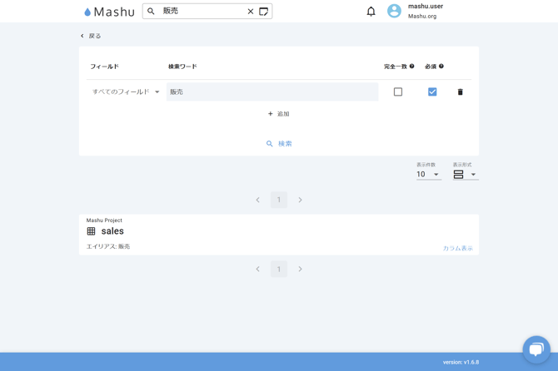Open the 表示形式 display format dropdown
Viewport: 558px width, 371px height.
[465, 175]
